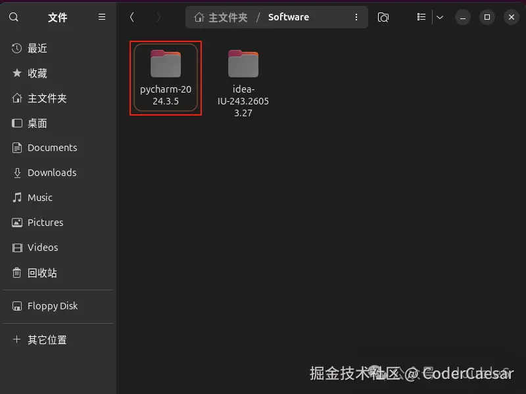Select the 最近 recent clock icon
The image size is (526, 394).
(17, 49)
